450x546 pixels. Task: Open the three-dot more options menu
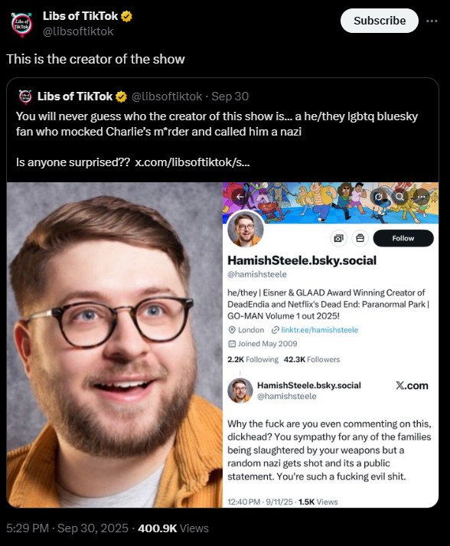coord(432,21)
